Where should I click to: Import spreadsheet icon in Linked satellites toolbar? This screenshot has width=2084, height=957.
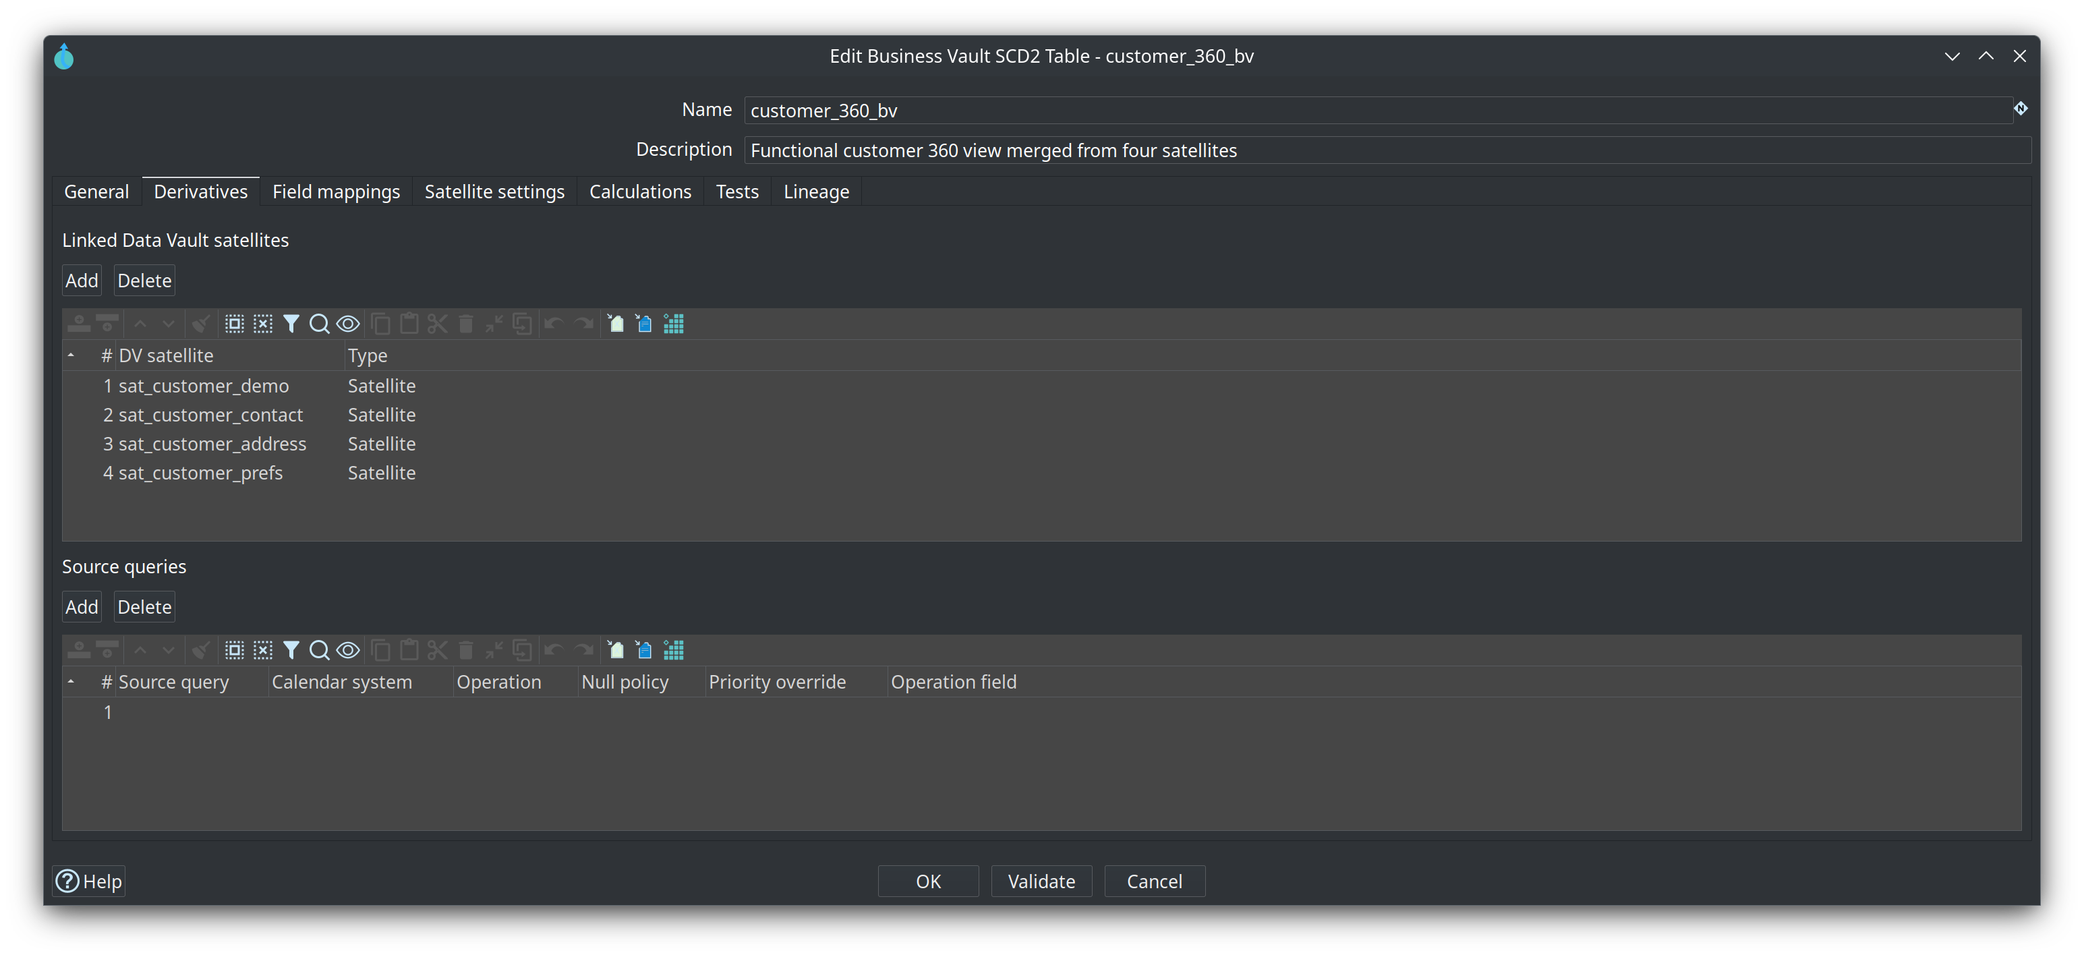point(616,324)
